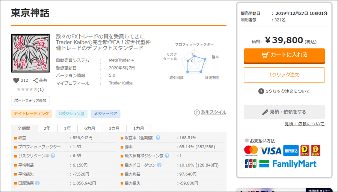Select the 全期間 tab
The image size is (338, 192).
[24, 128]
